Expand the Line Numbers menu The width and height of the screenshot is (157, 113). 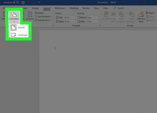coord(43,17)
